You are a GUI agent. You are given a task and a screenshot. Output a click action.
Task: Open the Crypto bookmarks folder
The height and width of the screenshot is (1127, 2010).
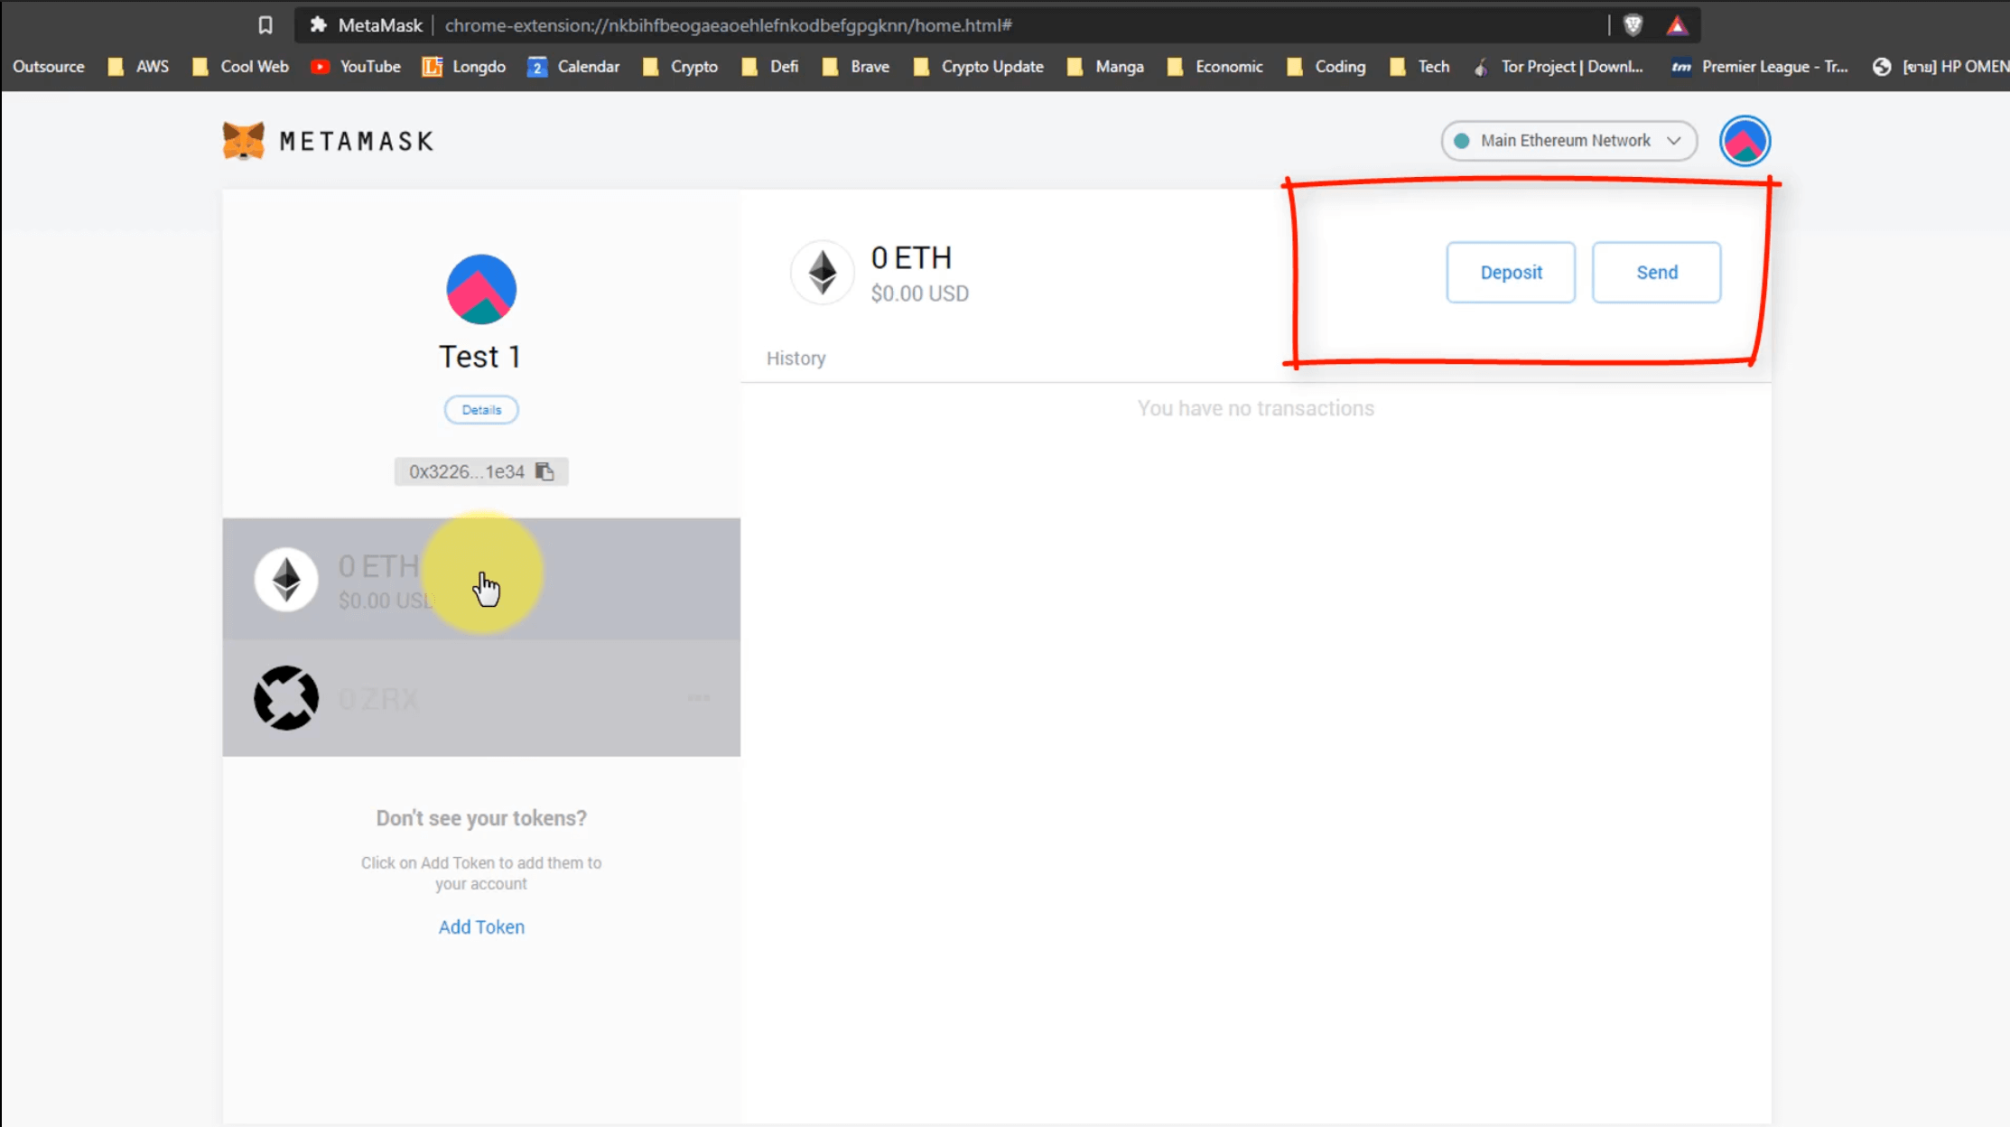680,67
